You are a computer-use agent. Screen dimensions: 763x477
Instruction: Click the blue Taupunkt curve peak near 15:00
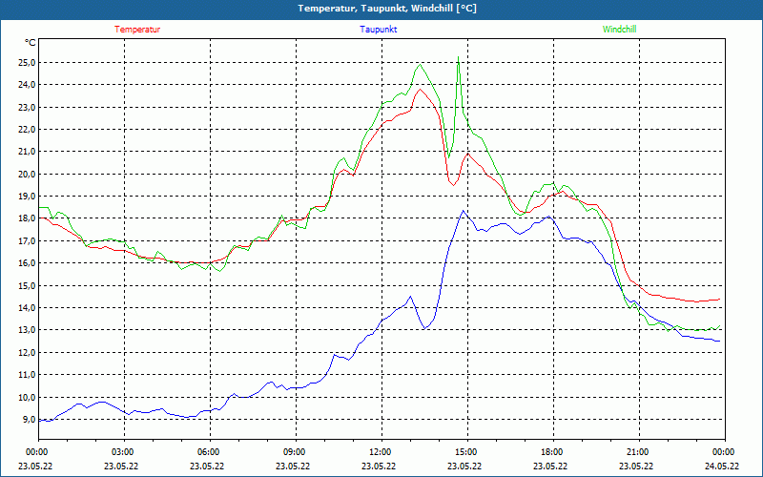coord(464,211)
